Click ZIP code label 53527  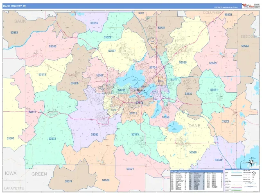coord(188,94)
